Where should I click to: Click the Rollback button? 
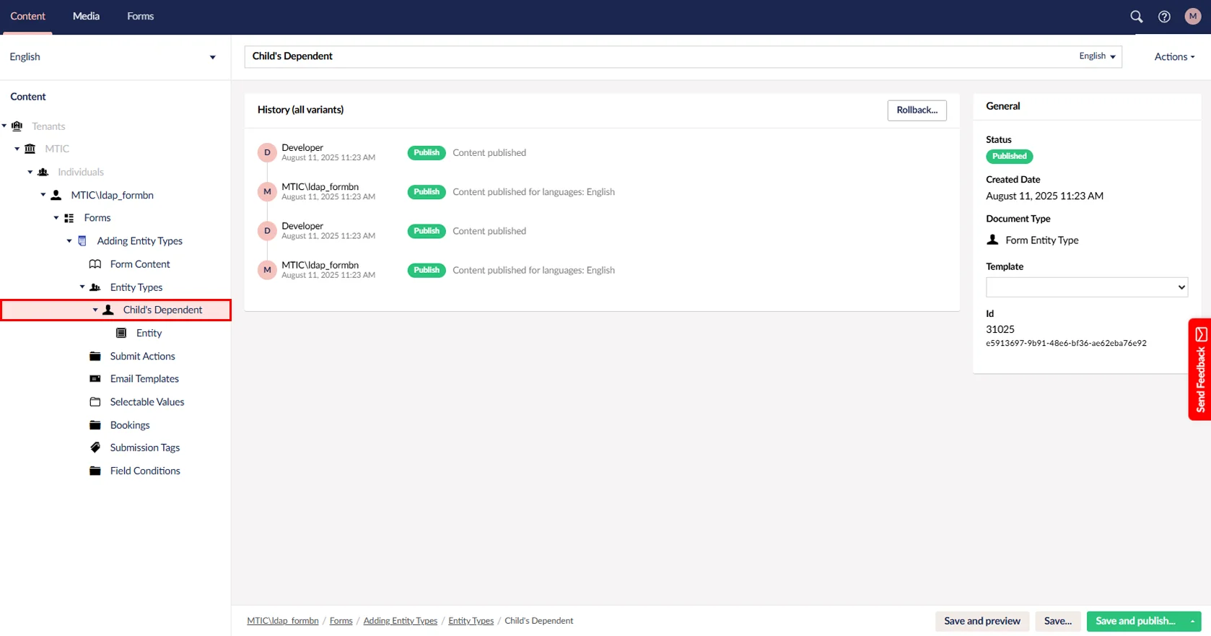pos(917,110)
